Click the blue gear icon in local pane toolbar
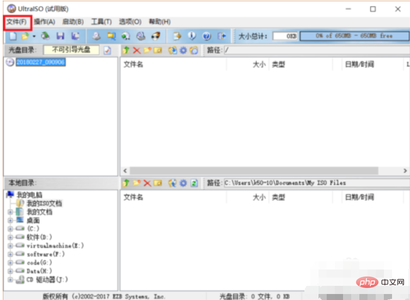 (183, 183)
